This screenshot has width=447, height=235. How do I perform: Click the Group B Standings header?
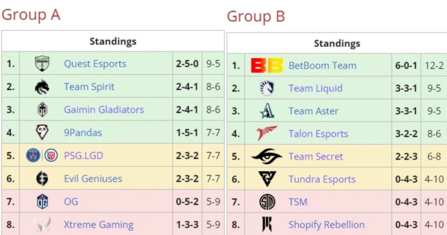337,43
